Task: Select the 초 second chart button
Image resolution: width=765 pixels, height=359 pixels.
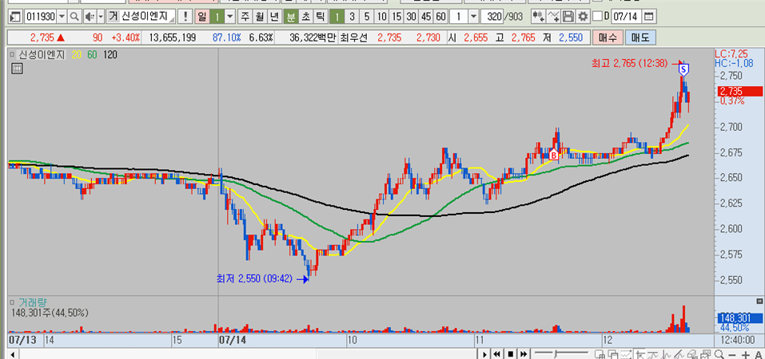Action: pos(305,17)
